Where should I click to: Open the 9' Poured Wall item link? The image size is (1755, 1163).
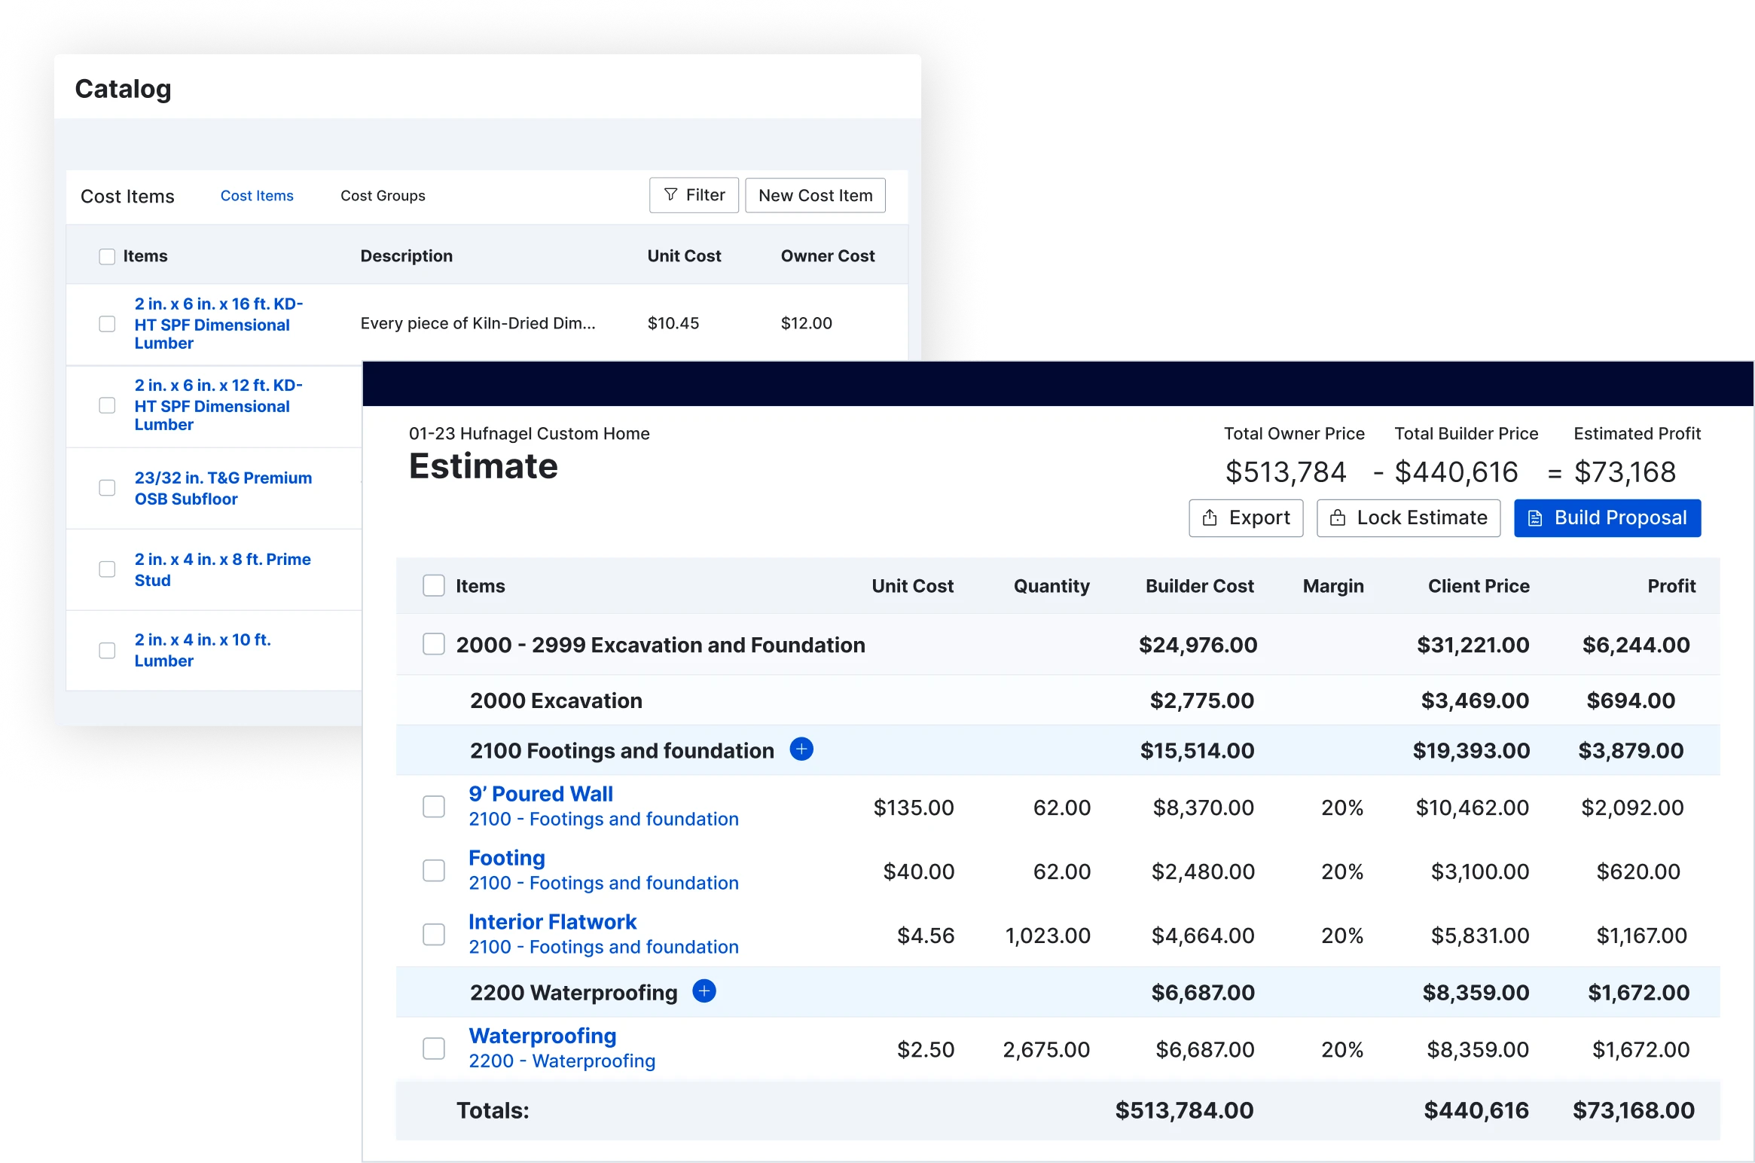coord(541,794)
